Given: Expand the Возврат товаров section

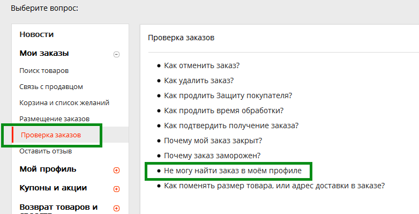Looking at the screenshot, I should pos(116,208).
